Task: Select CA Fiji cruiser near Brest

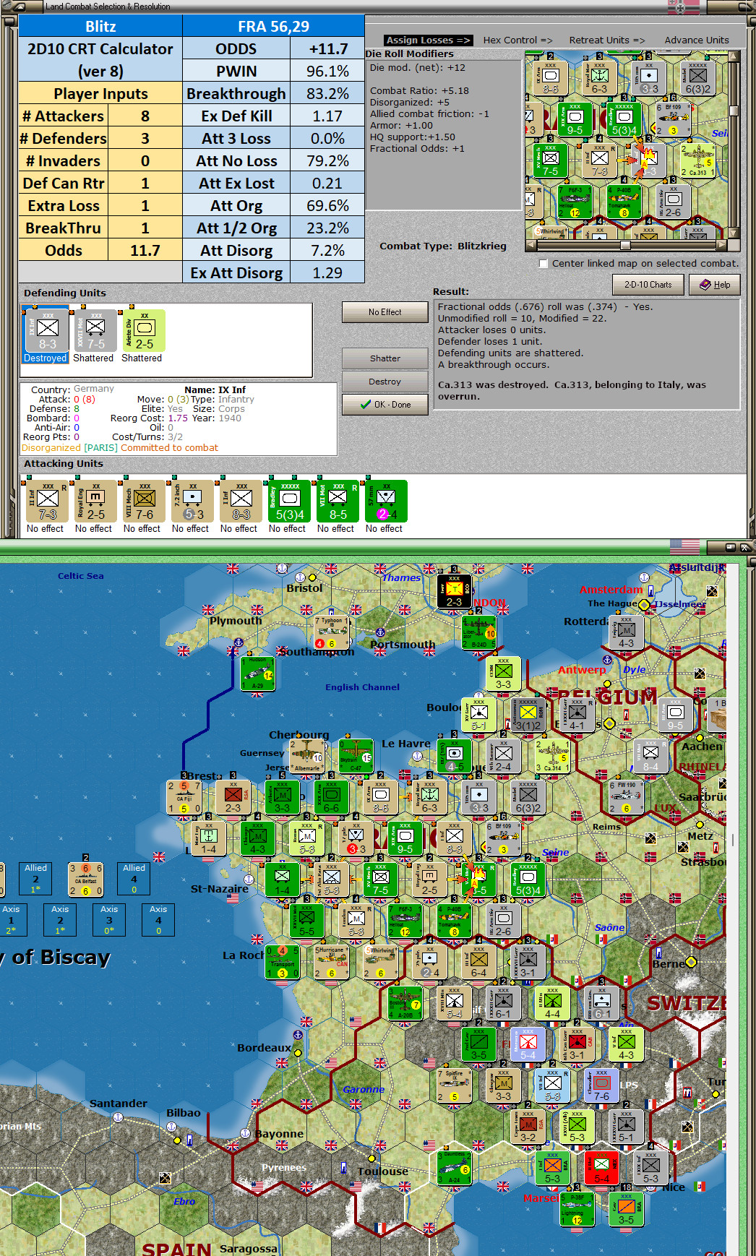Action: [184, 796]
